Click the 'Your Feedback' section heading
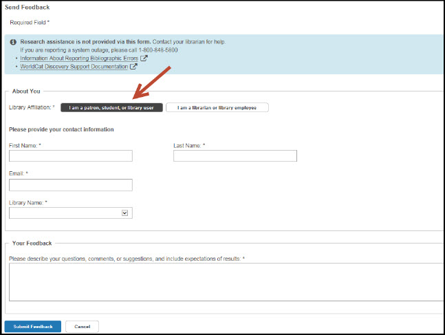 click(x=32, y=244)
